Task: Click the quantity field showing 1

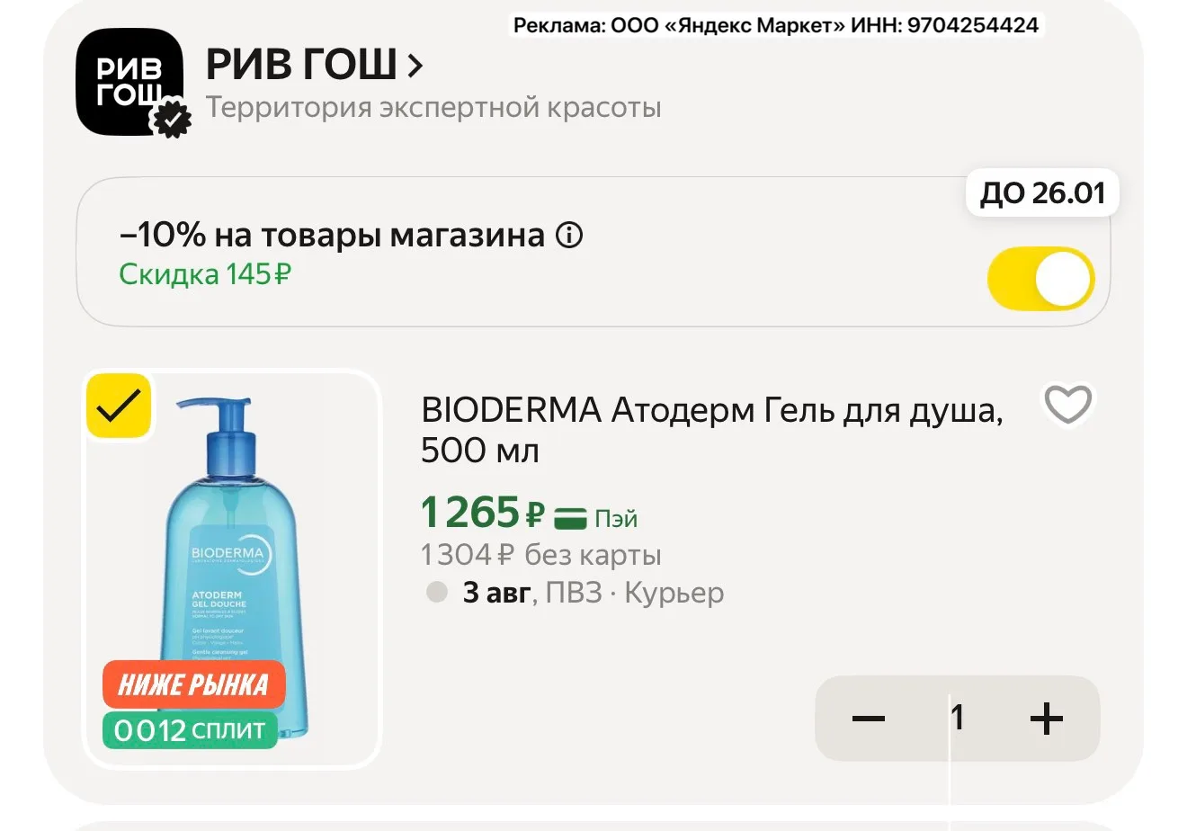Action: pyautogui.click(x=958, y=718)
